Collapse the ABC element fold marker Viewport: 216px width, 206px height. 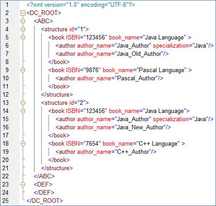tap(23, 21)
